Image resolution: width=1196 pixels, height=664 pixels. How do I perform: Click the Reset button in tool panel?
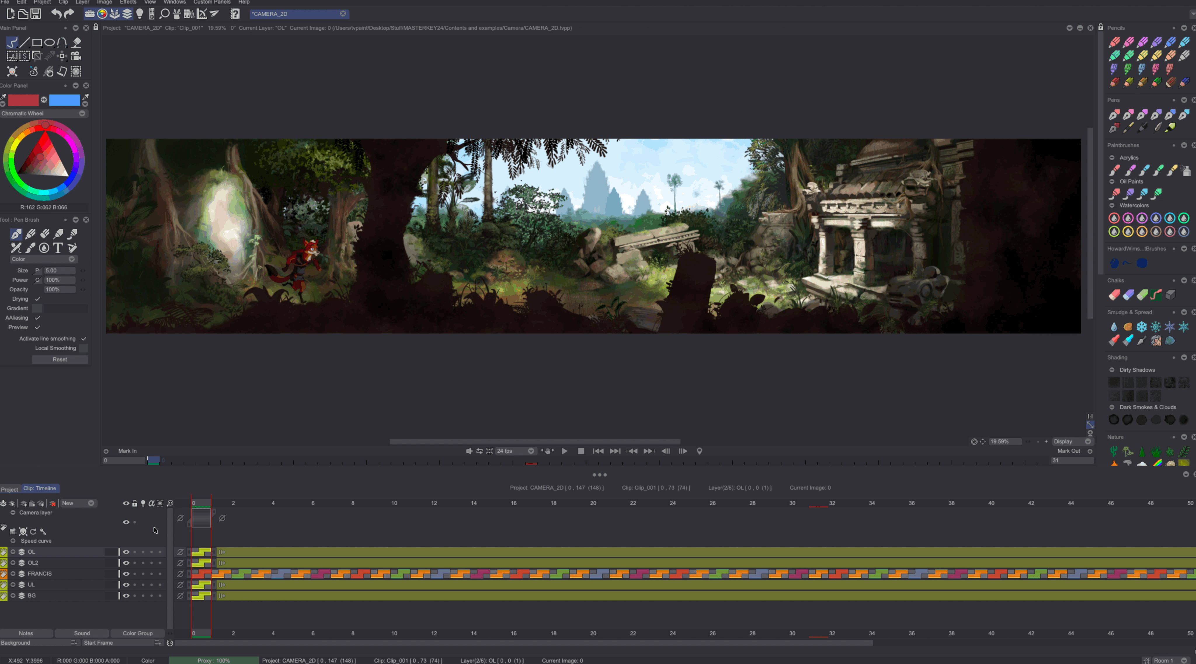60,360
